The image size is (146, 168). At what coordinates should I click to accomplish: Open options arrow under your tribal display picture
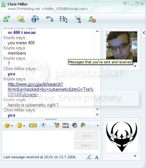pos(135,156)
